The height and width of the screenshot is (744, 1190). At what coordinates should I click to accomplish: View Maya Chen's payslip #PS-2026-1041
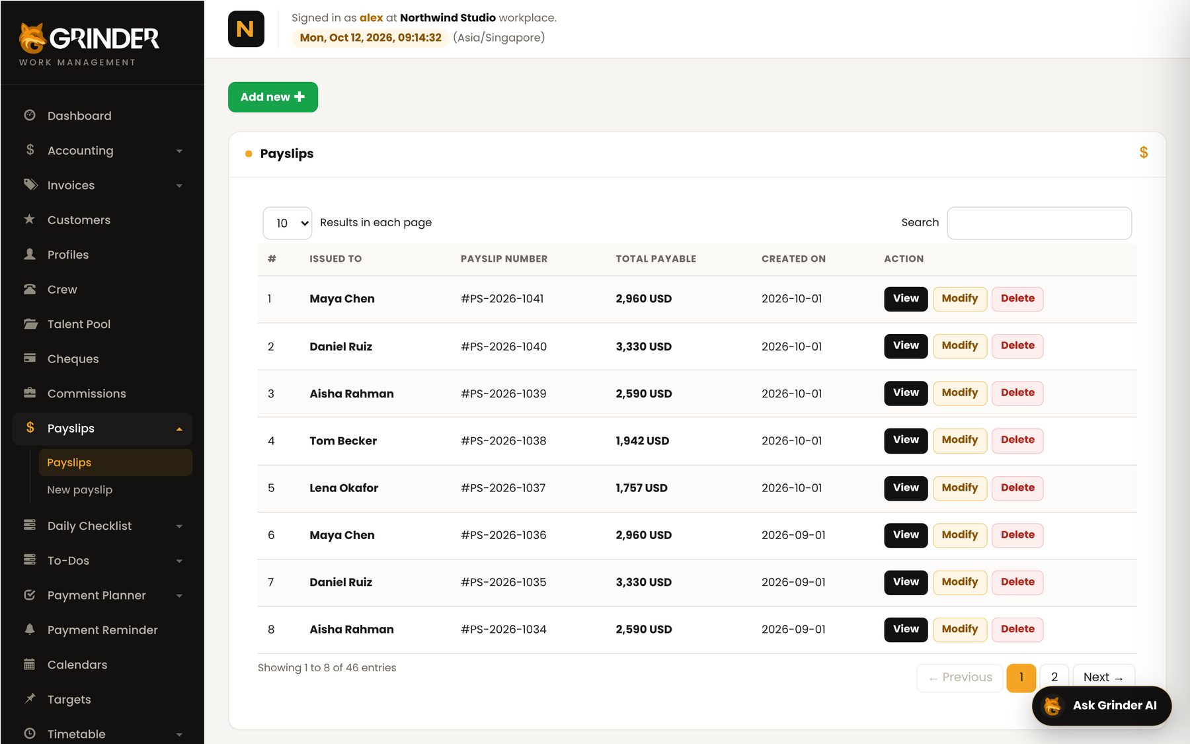tap(906, 298)
